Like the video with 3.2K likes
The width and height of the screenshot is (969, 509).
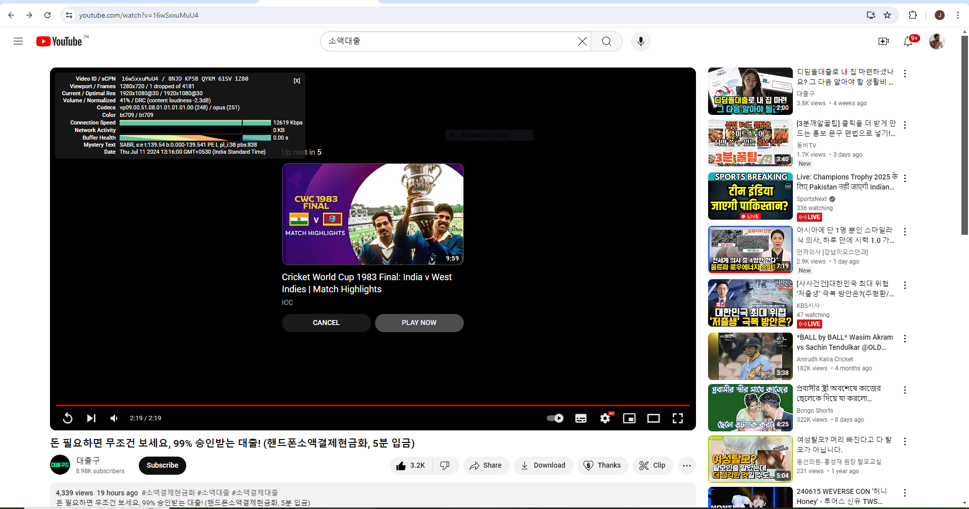click(411, 466)
